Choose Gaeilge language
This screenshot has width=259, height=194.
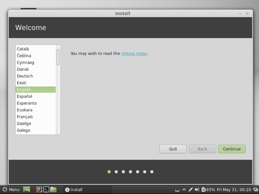point(36,124)
